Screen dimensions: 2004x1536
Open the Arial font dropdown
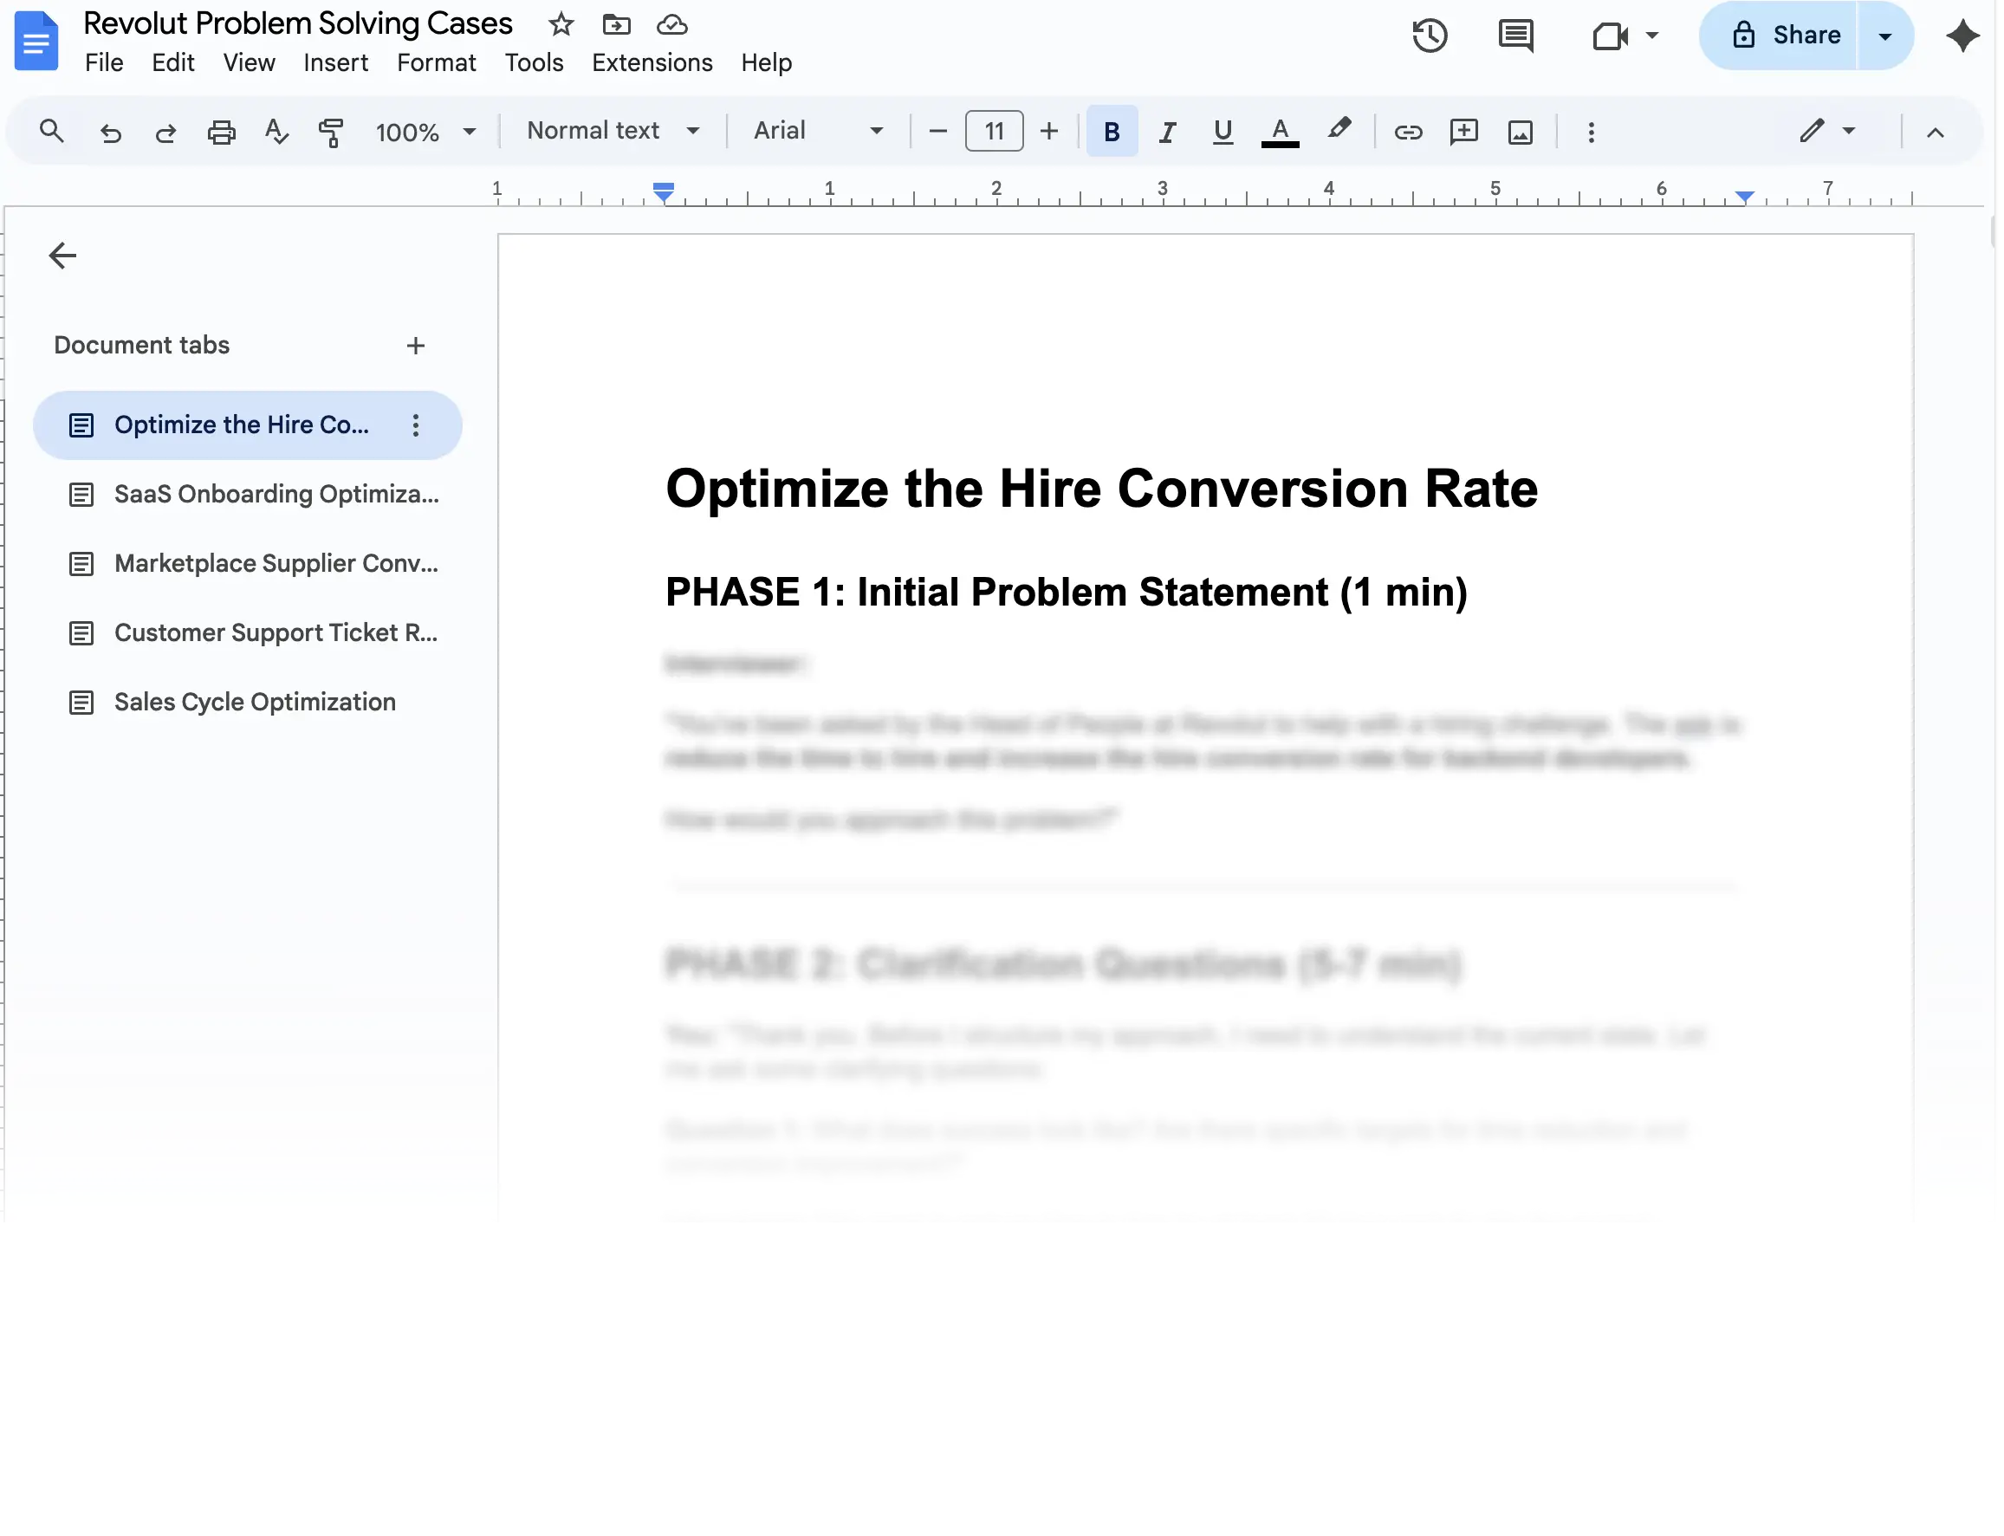[819, 131]
